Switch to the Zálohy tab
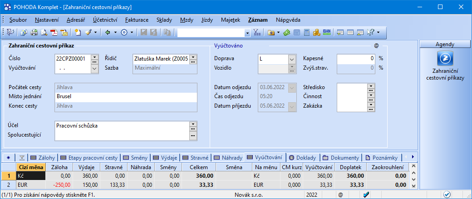Screen dimensions: 472x199 [x=43, y=157]
